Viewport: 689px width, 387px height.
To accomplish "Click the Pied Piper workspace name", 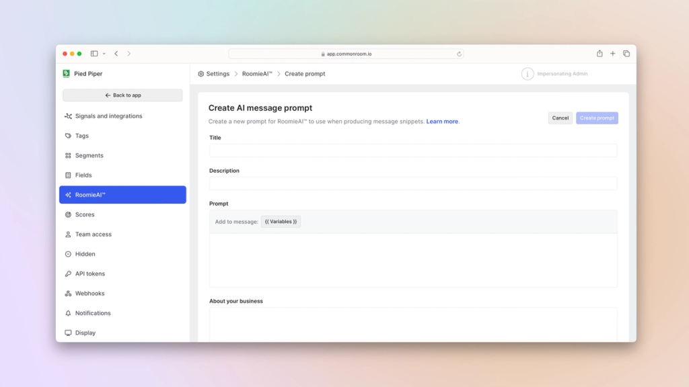I will [88, 74].
